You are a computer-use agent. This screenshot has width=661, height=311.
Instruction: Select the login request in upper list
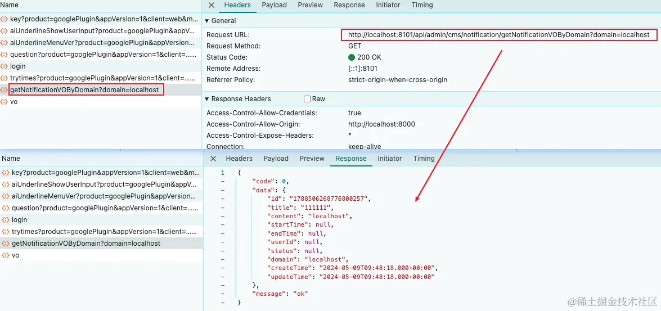101,66
